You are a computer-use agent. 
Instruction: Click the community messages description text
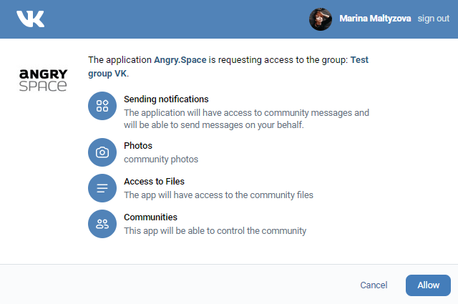pos(246,119)
